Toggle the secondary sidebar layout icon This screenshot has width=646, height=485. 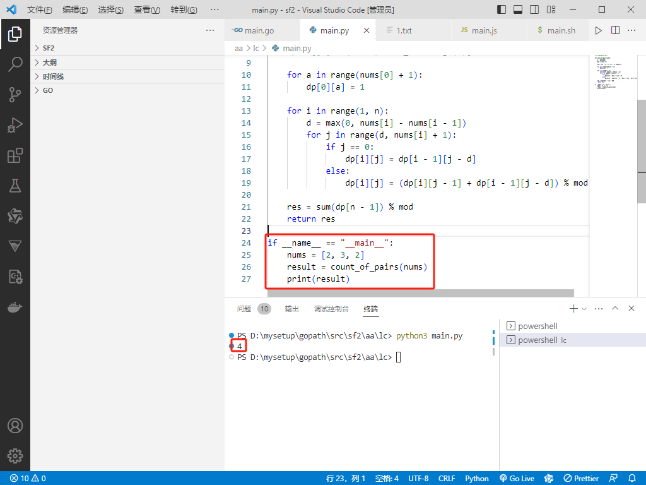[534, 9]
